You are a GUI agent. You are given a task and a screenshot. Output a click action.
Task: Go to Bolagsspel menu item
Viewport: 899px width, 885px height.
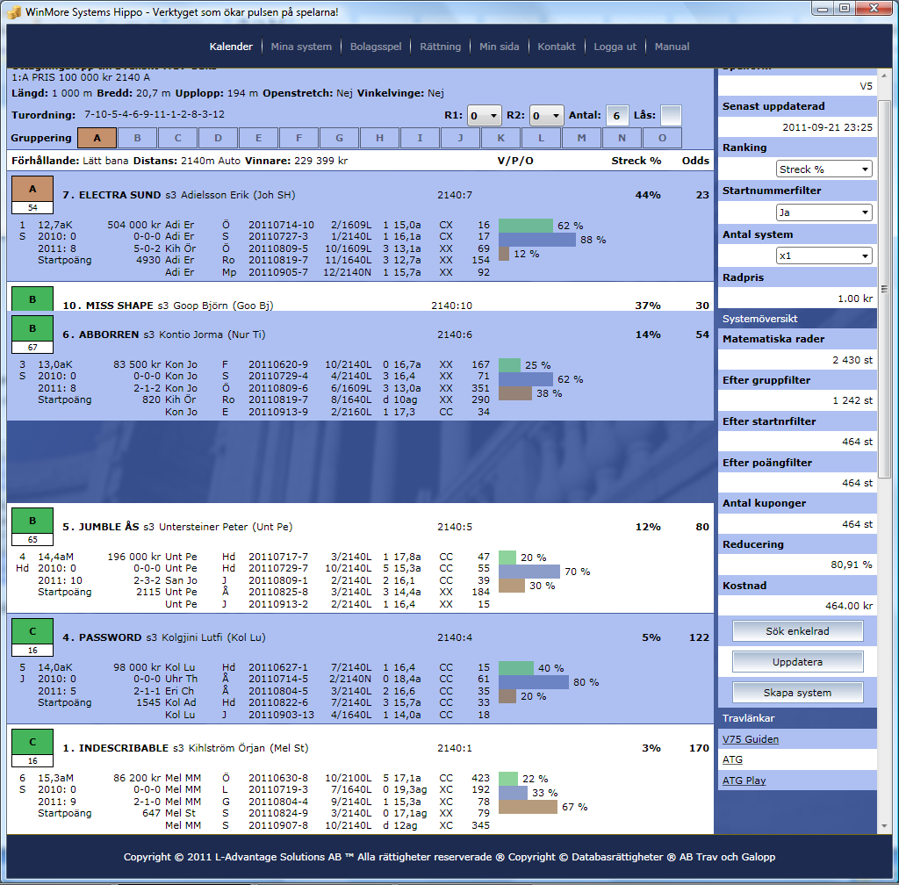(x=376, y=47)
